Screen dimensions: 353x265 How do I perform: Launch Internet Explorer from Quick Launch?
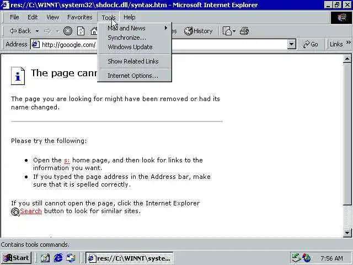[58, 258]
